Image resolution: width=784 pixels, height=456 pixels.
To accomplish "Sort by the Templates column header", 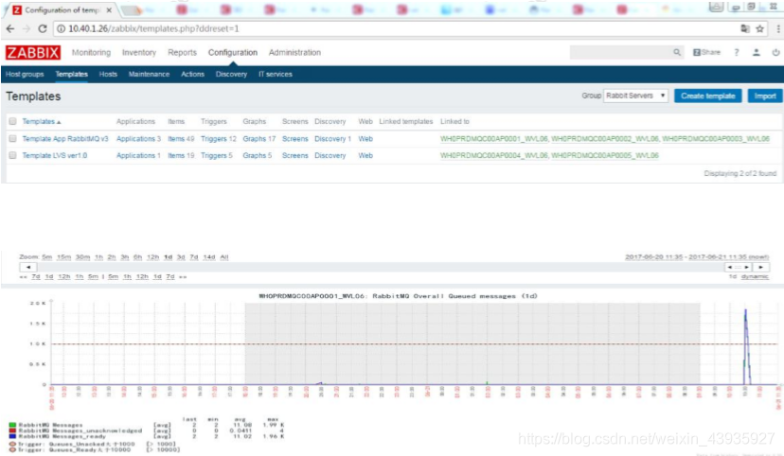I will [x=41, y=122].
